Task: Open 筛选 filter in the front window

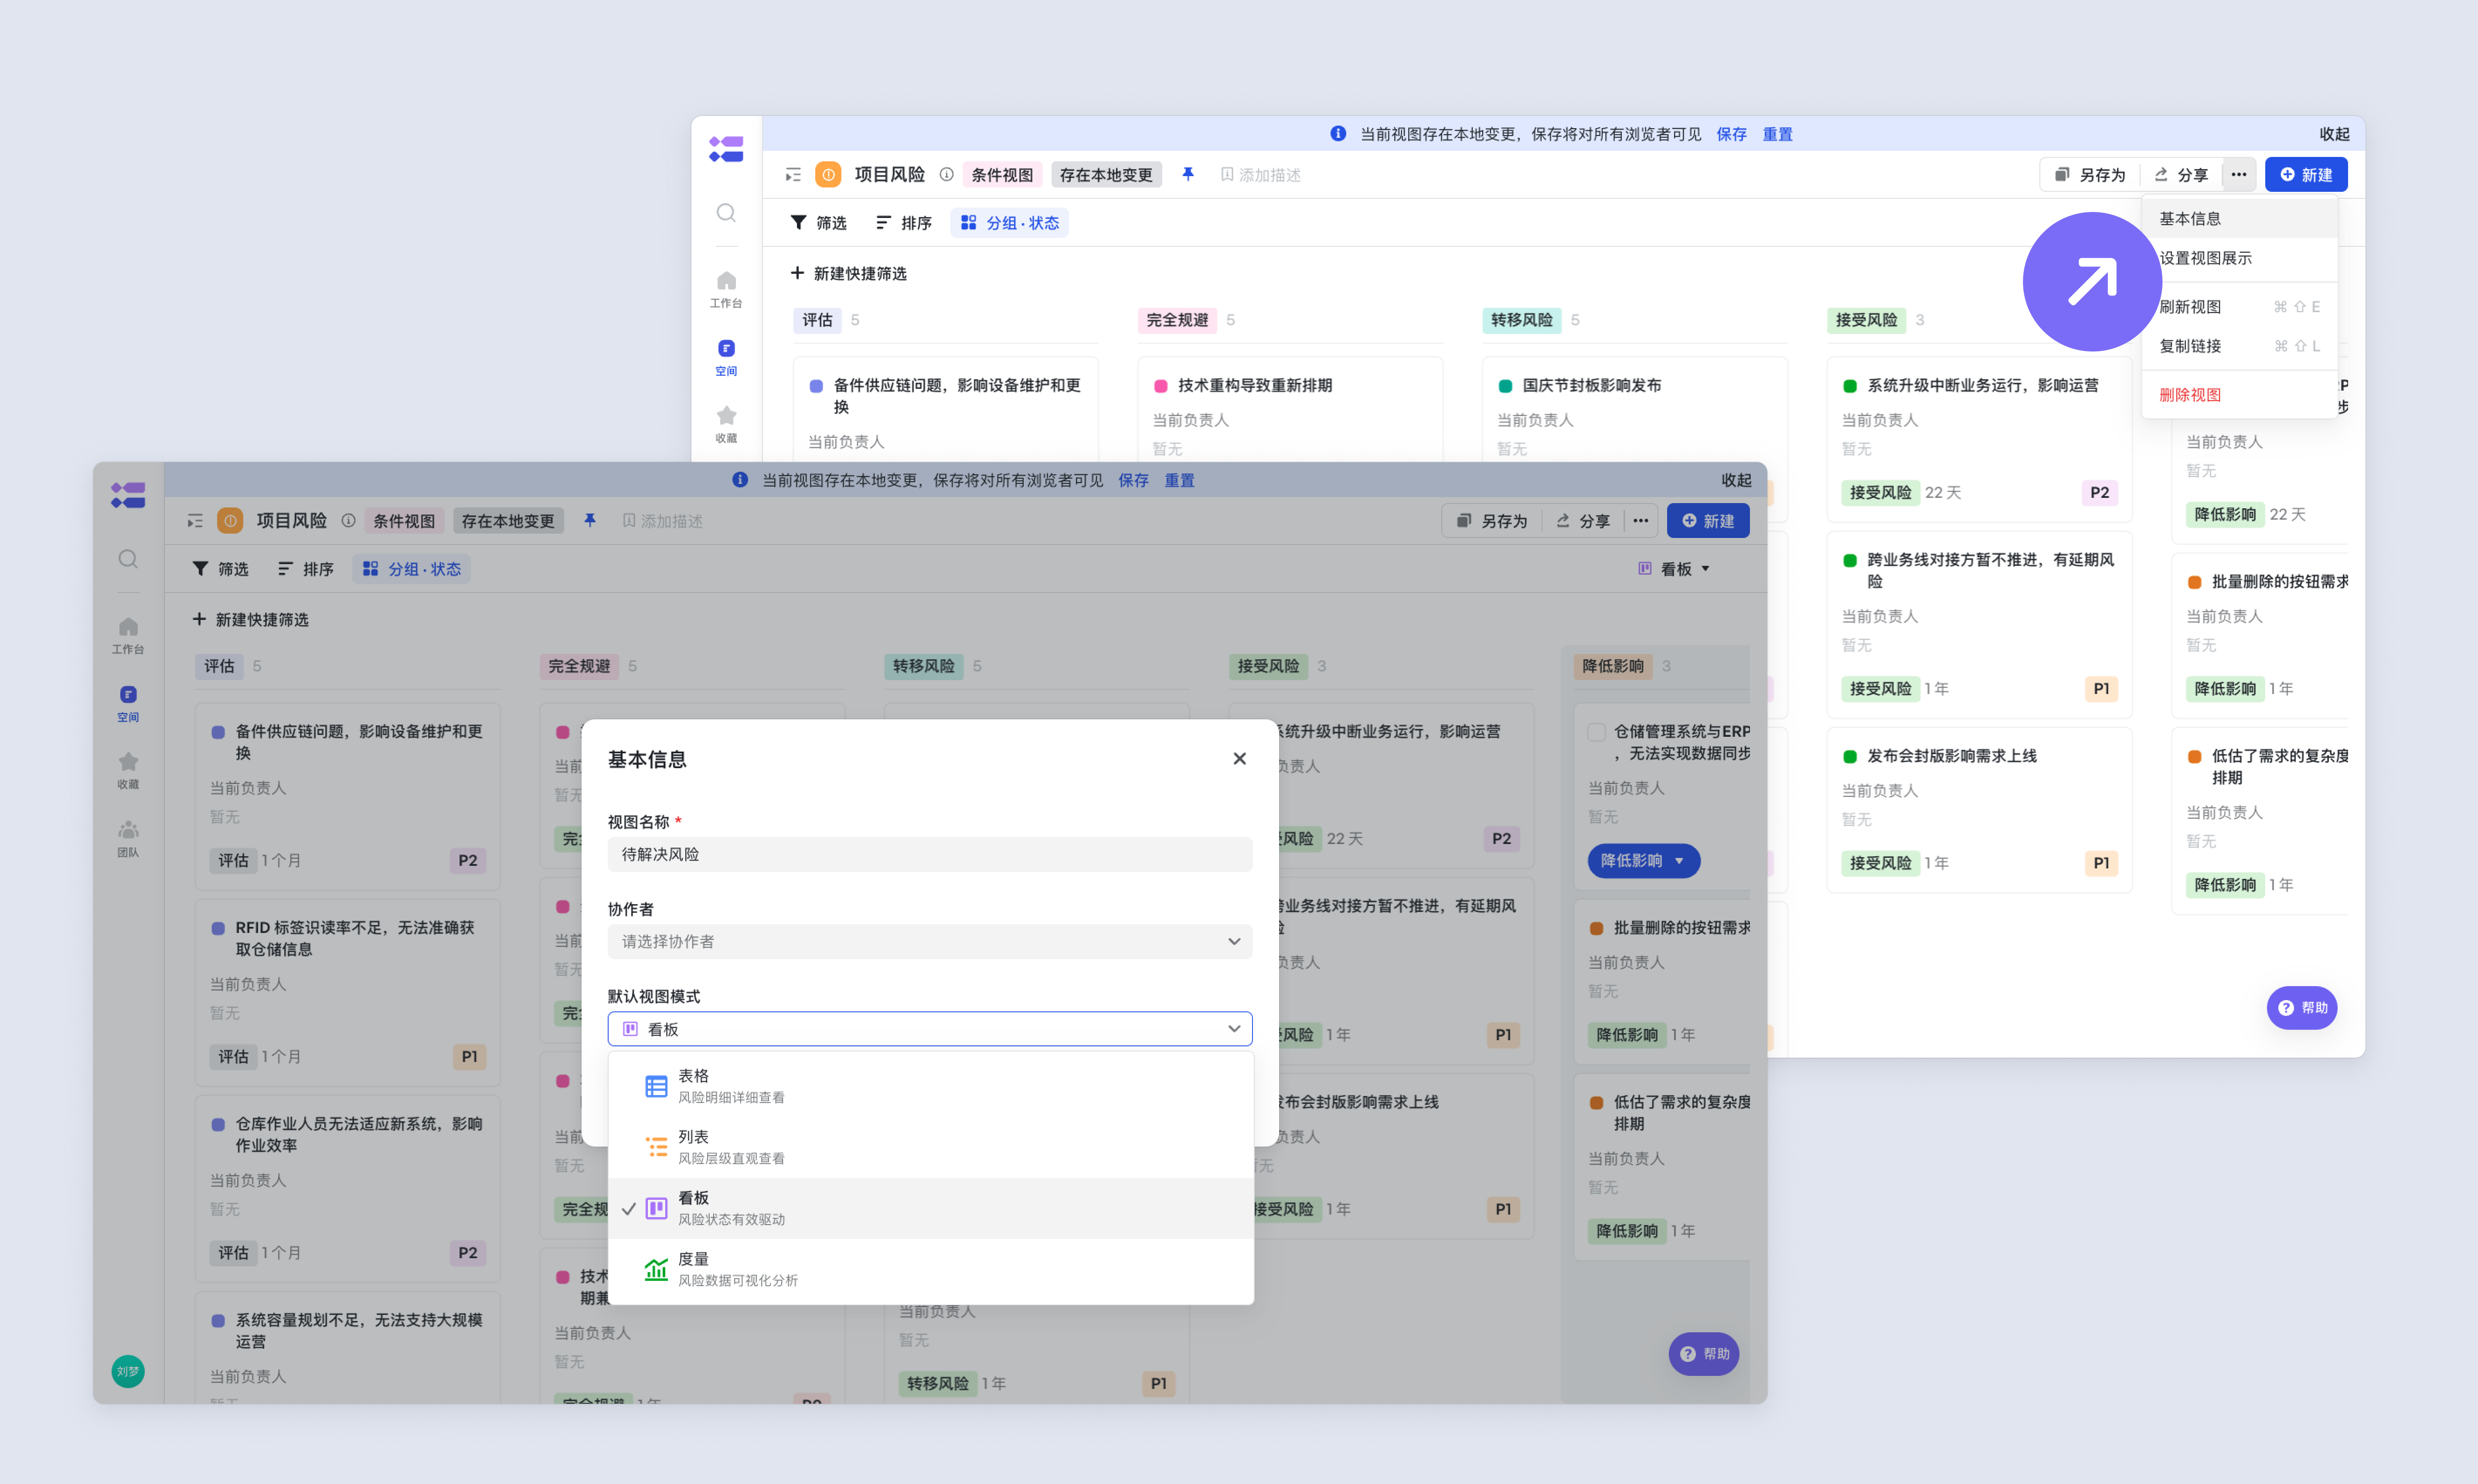Action: click(x=220, y=569)
